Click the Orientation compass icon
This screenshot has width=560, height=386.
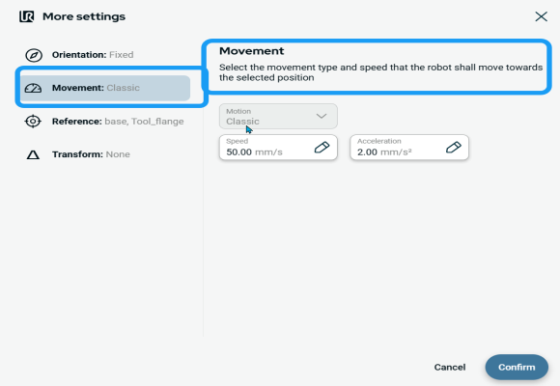34,55
